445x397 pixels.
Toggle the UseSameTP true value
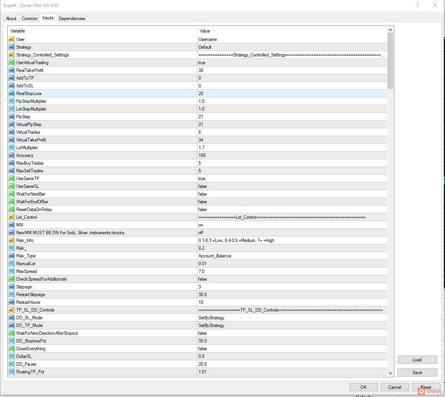click(292, 178)
